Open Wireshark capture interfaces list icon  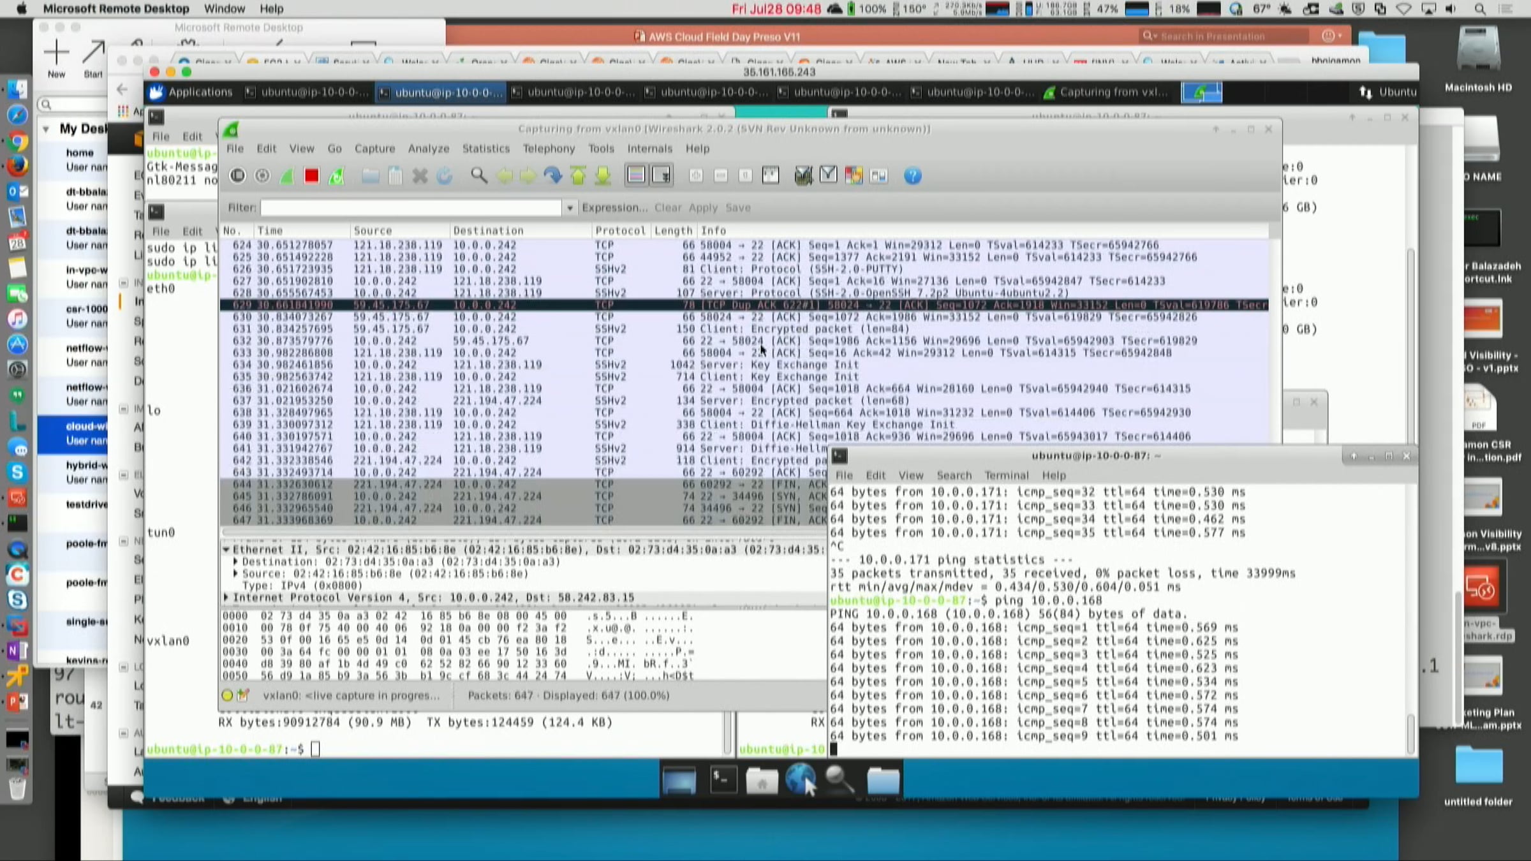[x=237, y=175]
